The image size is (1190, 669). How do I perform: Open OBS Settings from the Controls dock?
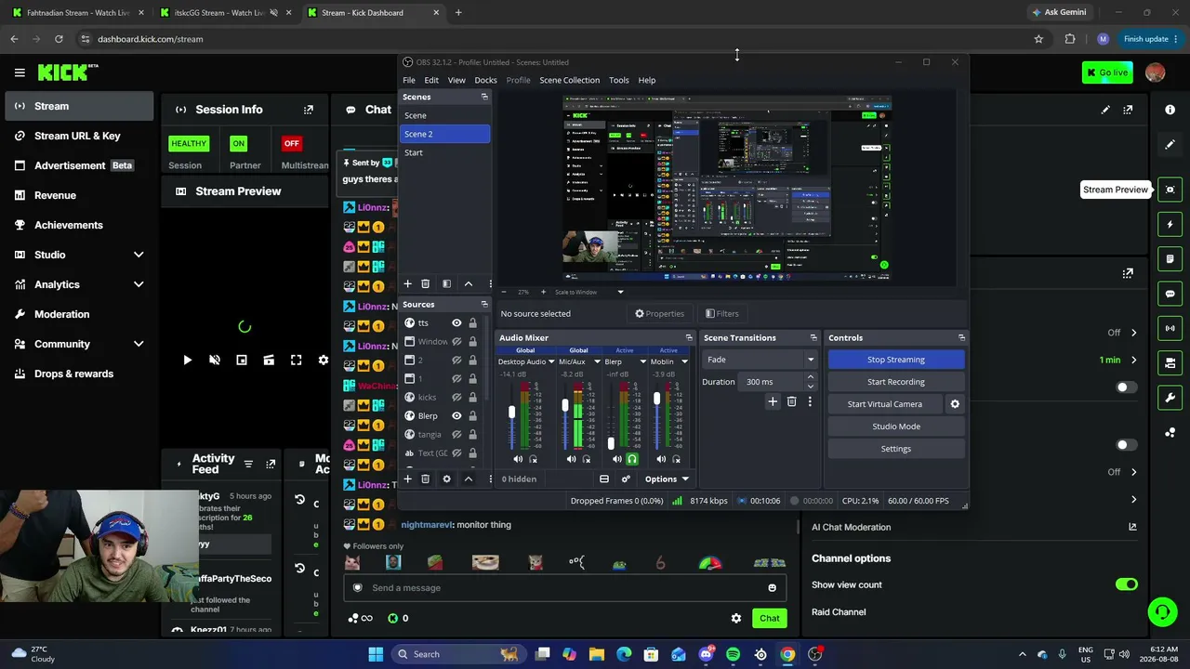[896, 449]
